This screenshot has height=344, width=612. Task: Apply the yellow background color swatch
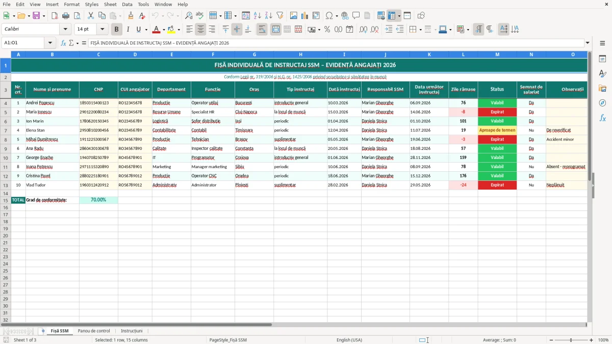coord(171,30)
